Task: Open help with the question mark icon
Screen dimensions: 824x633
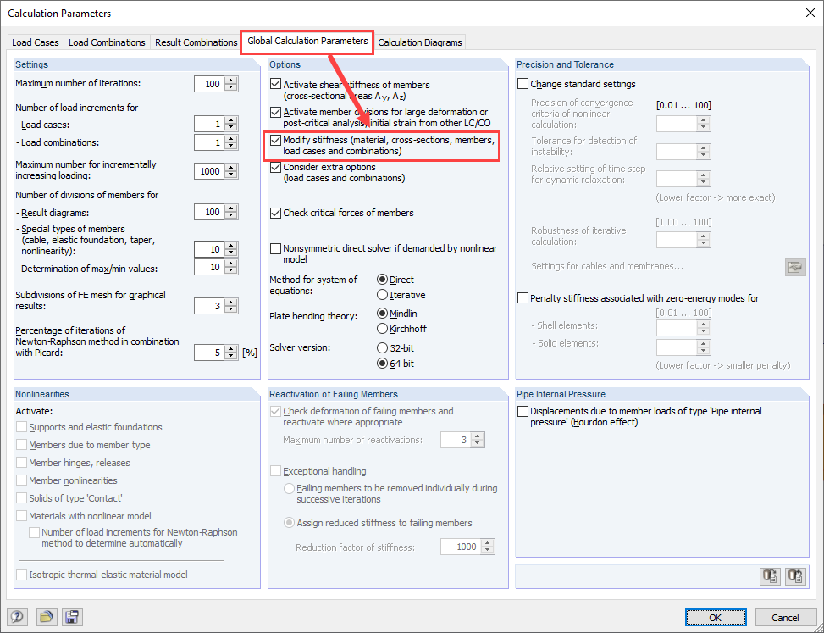Action: 17,617
